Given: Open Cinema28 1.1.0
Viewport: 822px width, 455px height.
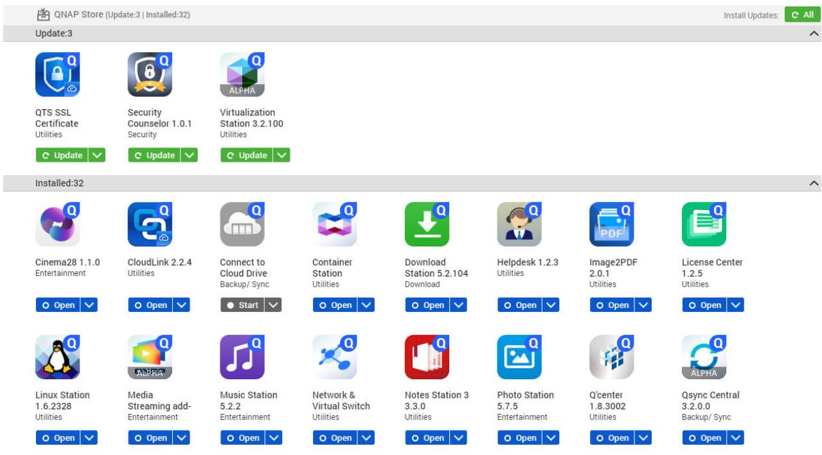Looking at the screenshot, I should pos(58,305).
